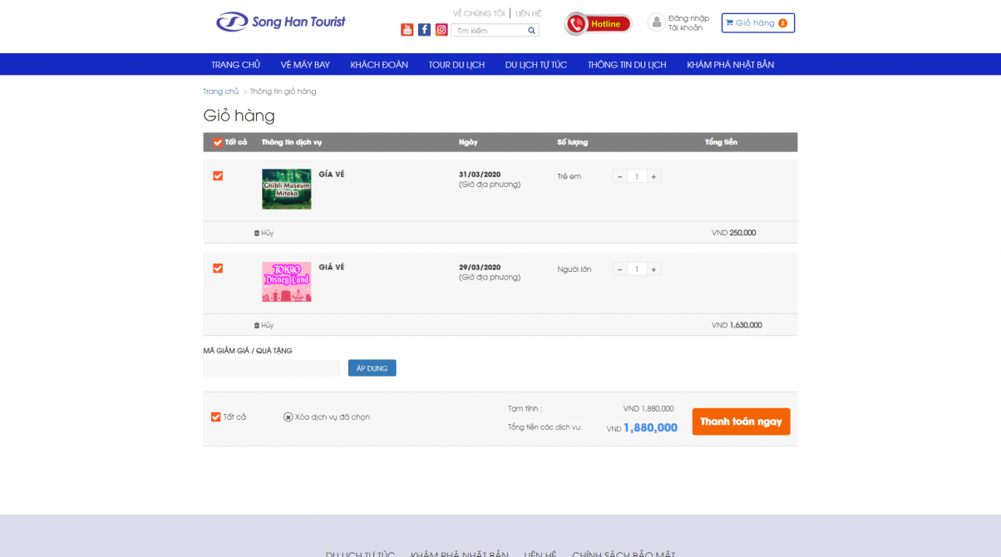Uncheck the Ghibli Museum ticket checkbox
This screenshot has height=557, width=1001.
coord(218,176)
